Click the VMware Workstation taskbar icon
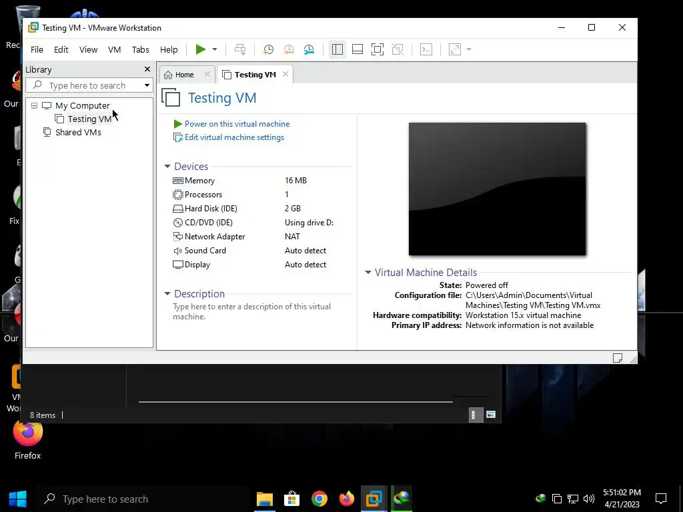The height and width of the screenshot is (512, 683). tap(374, 499)
